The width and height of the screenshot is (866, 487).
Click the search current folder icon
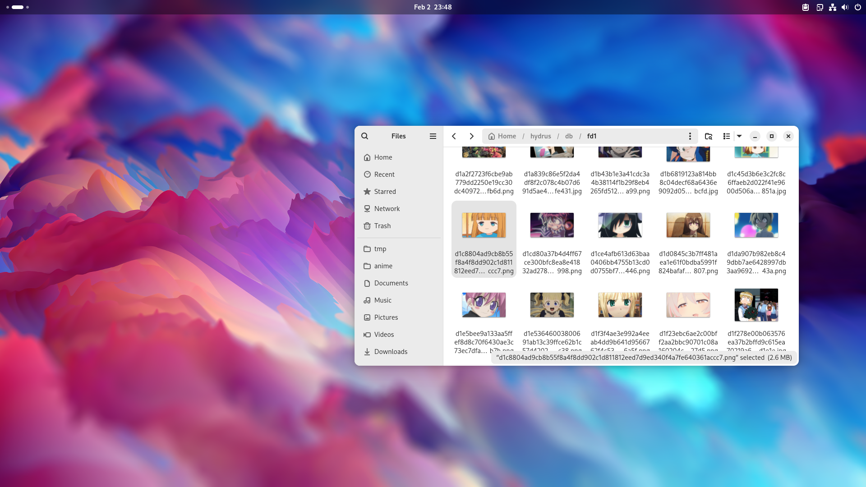click(709, 136)
